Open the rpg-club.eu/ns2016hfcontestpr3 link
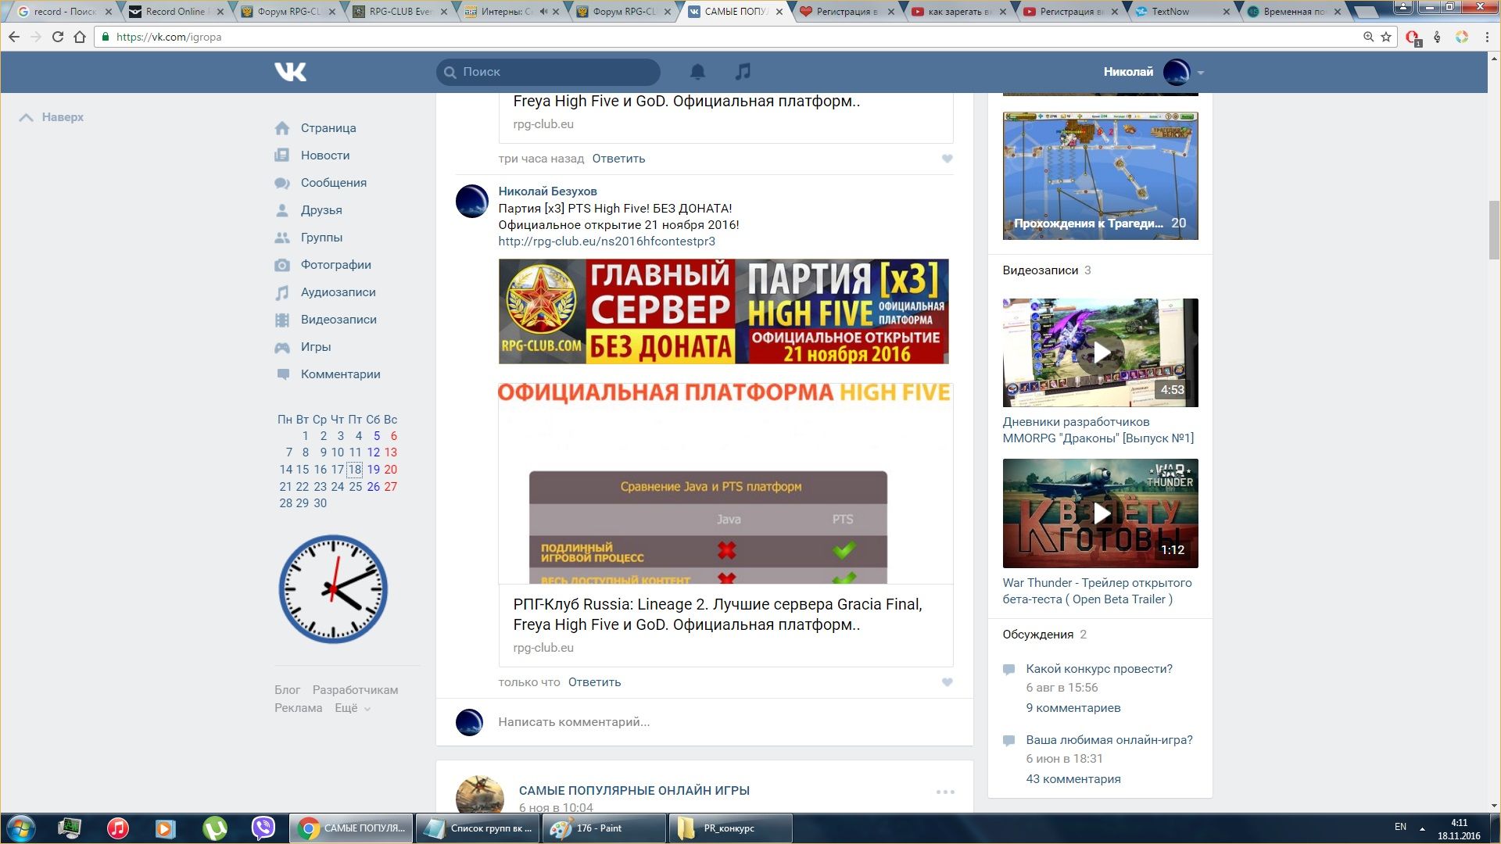The width and height of the screenshot is (1501, 844). point(607,241)
